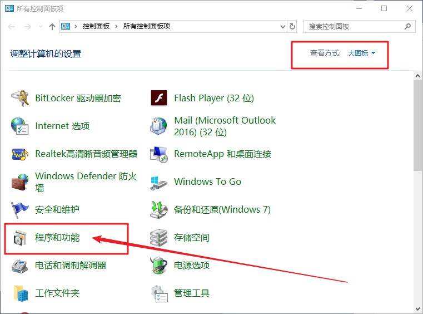Go up one folder level arrow

[52, 27]
